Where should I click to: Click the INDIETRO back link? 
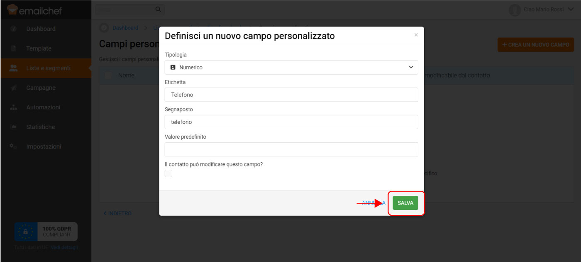point(118,214)
